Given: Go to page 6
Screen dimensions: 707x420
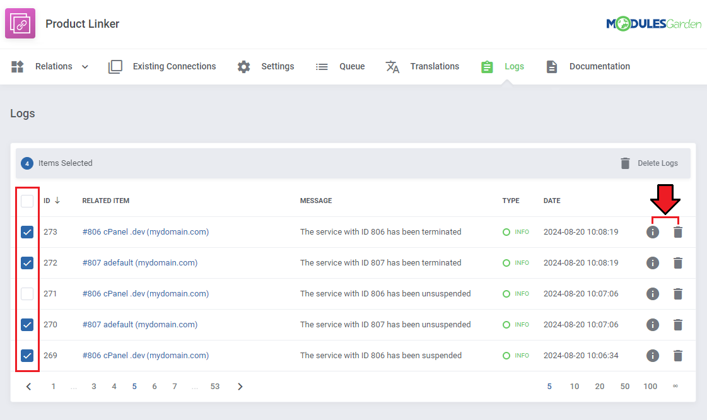Looking at the screenshot, I should (155, 386).
